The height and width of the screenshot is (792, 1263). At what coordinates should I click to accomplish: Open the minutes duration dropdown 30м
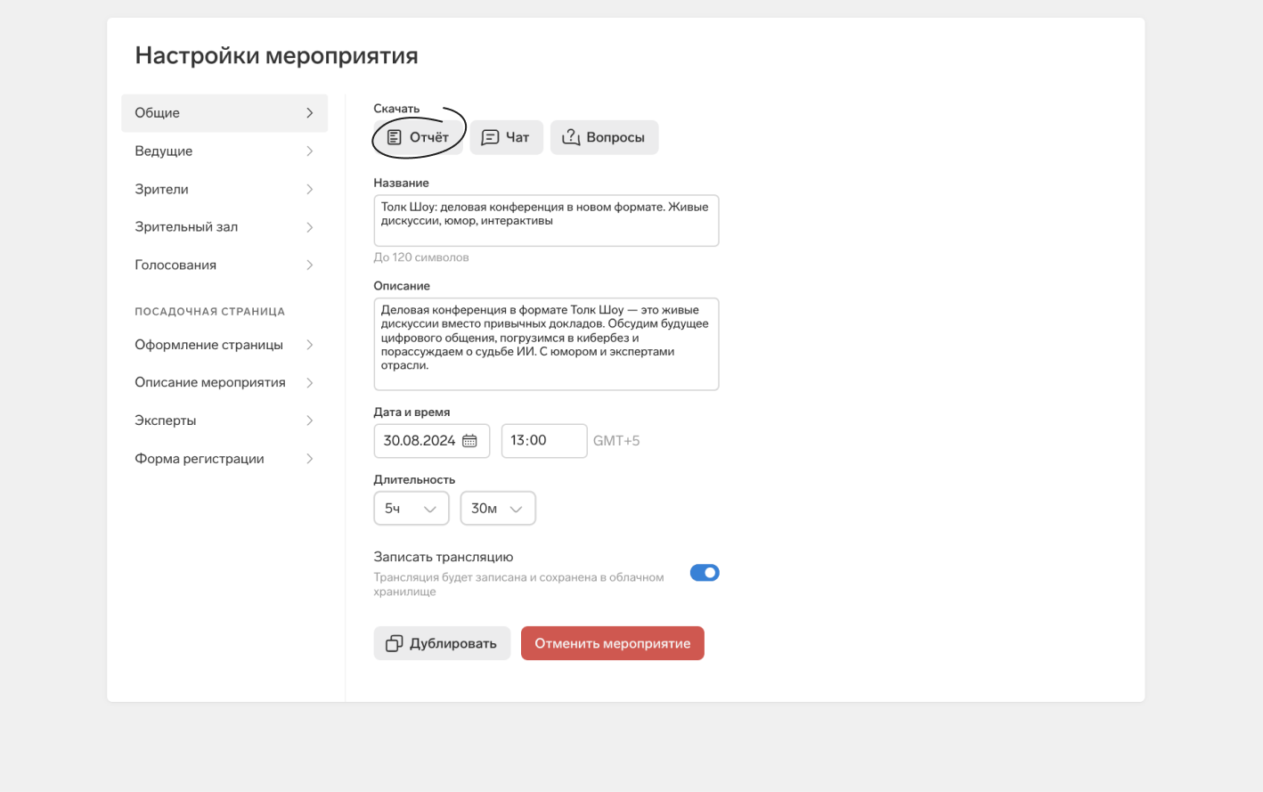pyautogui.click(x=498, y=509)
